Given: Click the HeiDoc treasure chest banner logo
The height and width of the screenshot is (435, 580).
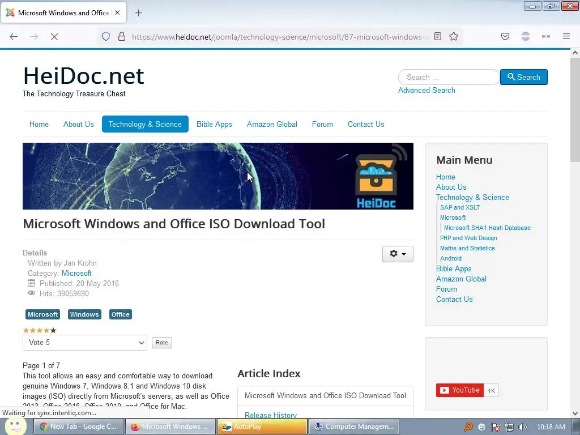Looking at the screenshot, I should coord(376,177).
